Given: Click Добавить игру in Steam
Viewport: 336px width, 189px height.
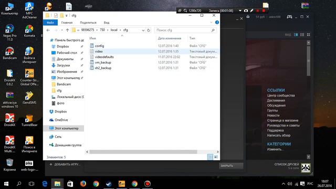Looking at the screenshot, I should [65, 164].
